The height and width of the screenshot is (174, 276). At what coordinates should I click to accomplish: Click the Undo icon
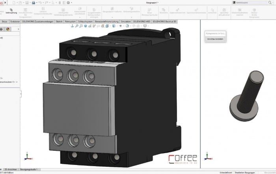[x=40, y=3]
